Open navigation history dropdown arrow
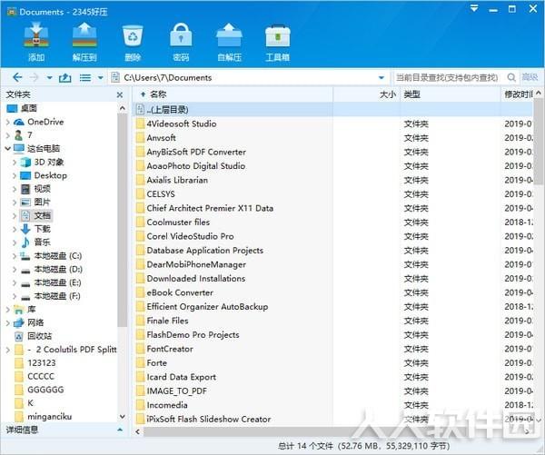Screen dimensions: 545x455 click(x=49, y=77)
